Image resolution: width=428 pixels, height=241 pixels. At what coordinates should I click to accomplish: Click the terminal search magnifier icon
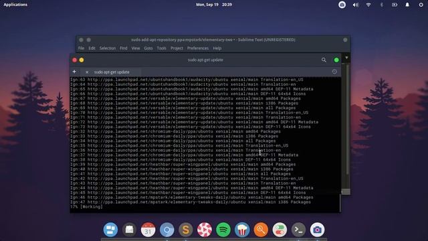tap(324, 60)
